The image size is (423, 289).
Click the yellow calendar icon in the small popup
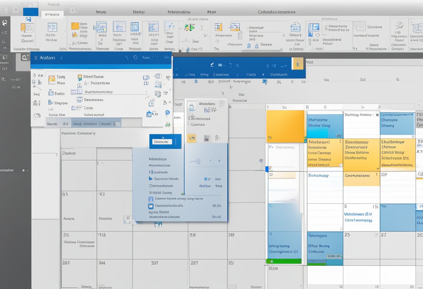pyautogui.click(x=191, y=138)
